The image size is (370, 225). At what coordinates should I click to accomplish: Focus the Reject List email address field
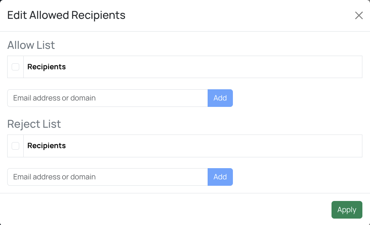(x=107, y=177)
